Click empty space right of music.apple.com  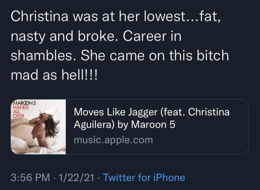[x=202, y=141]
